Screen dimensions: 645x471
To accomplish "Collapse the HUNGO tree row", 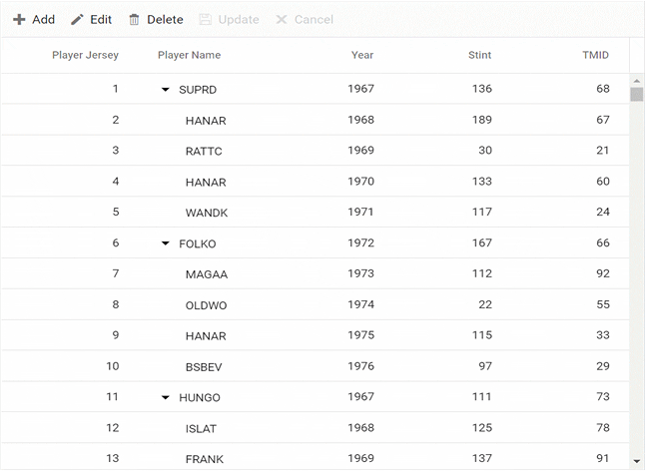I will point(166,397).
